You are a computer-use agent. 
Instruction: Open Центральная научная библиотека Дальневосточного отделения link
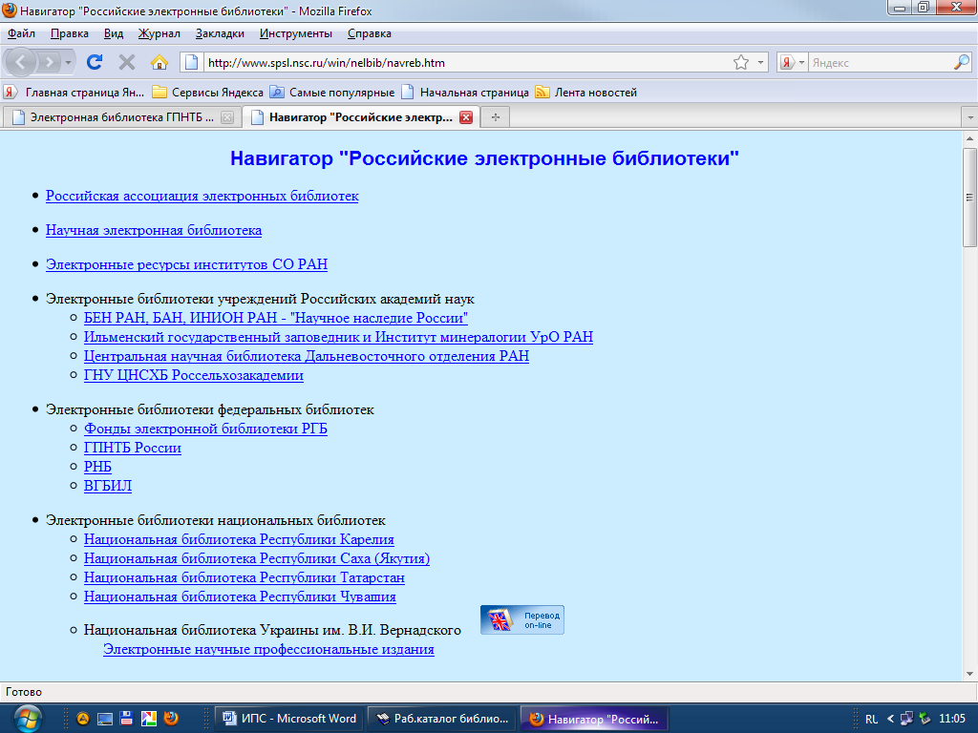[x=307, y=356]
